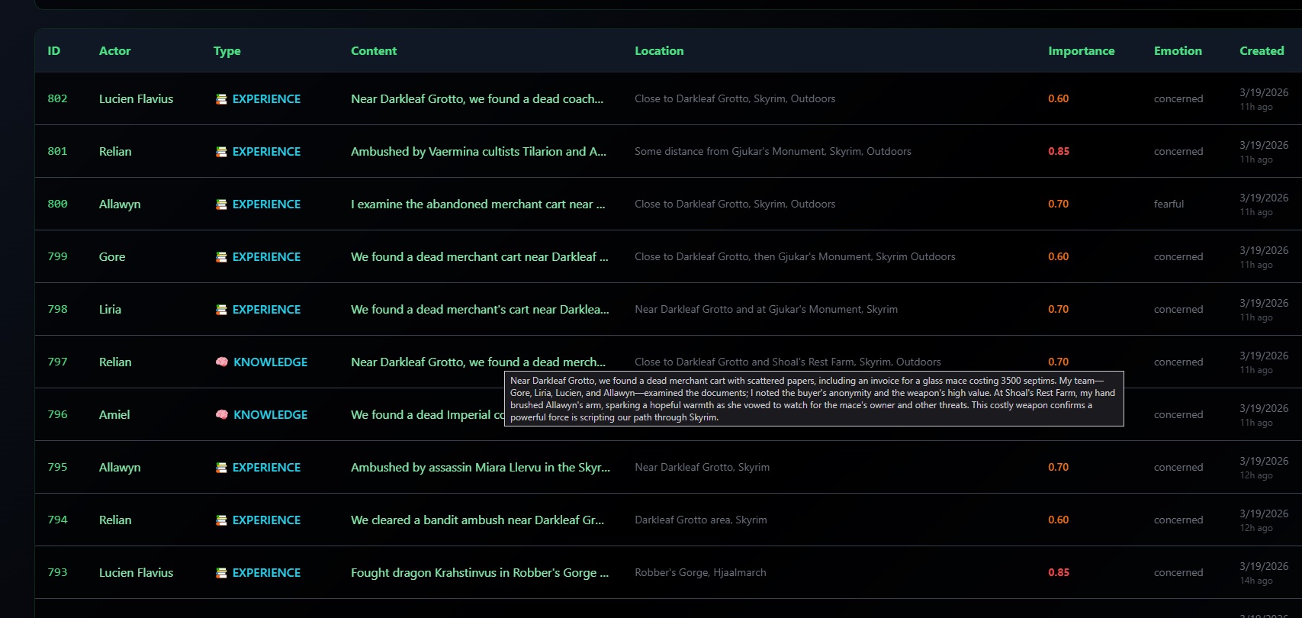
Task: Click importance value 0.85 in row 801
Action: tap(1059, 152)
